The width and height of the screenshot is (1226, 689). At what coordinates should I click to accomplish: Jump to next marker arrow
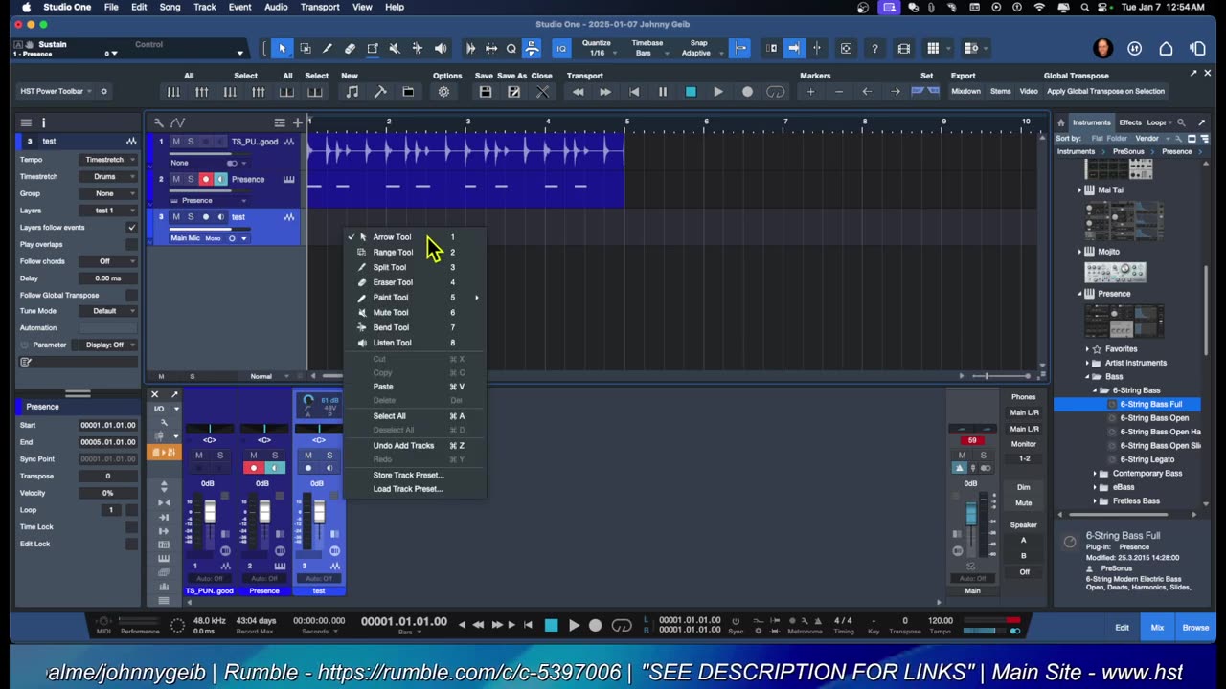point(895,92)
